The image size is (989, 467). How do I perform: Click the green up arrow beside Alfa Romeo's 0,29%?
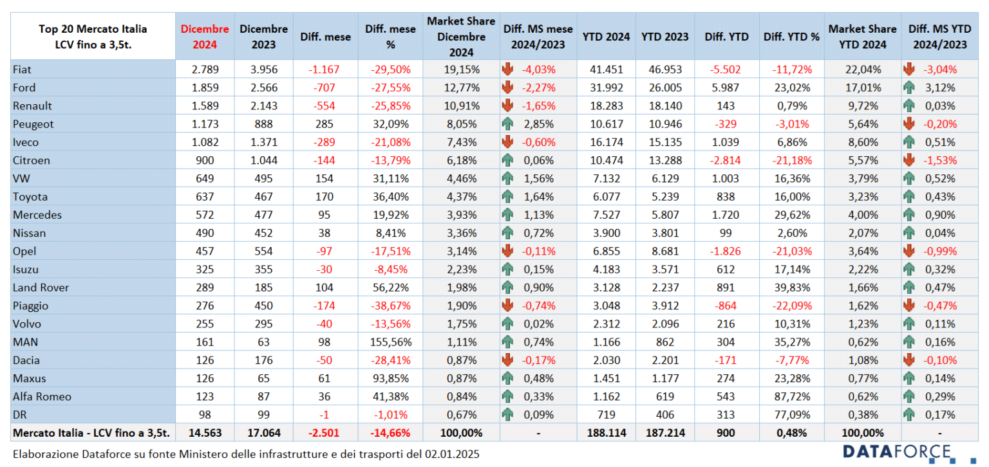[x=909, y=397]
